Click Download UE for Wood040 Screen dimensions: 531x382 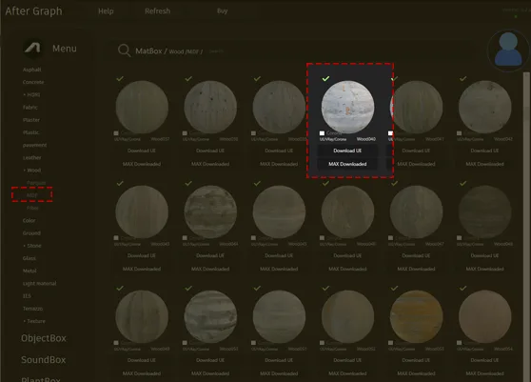pyautogui.click(x=347, y=151)
